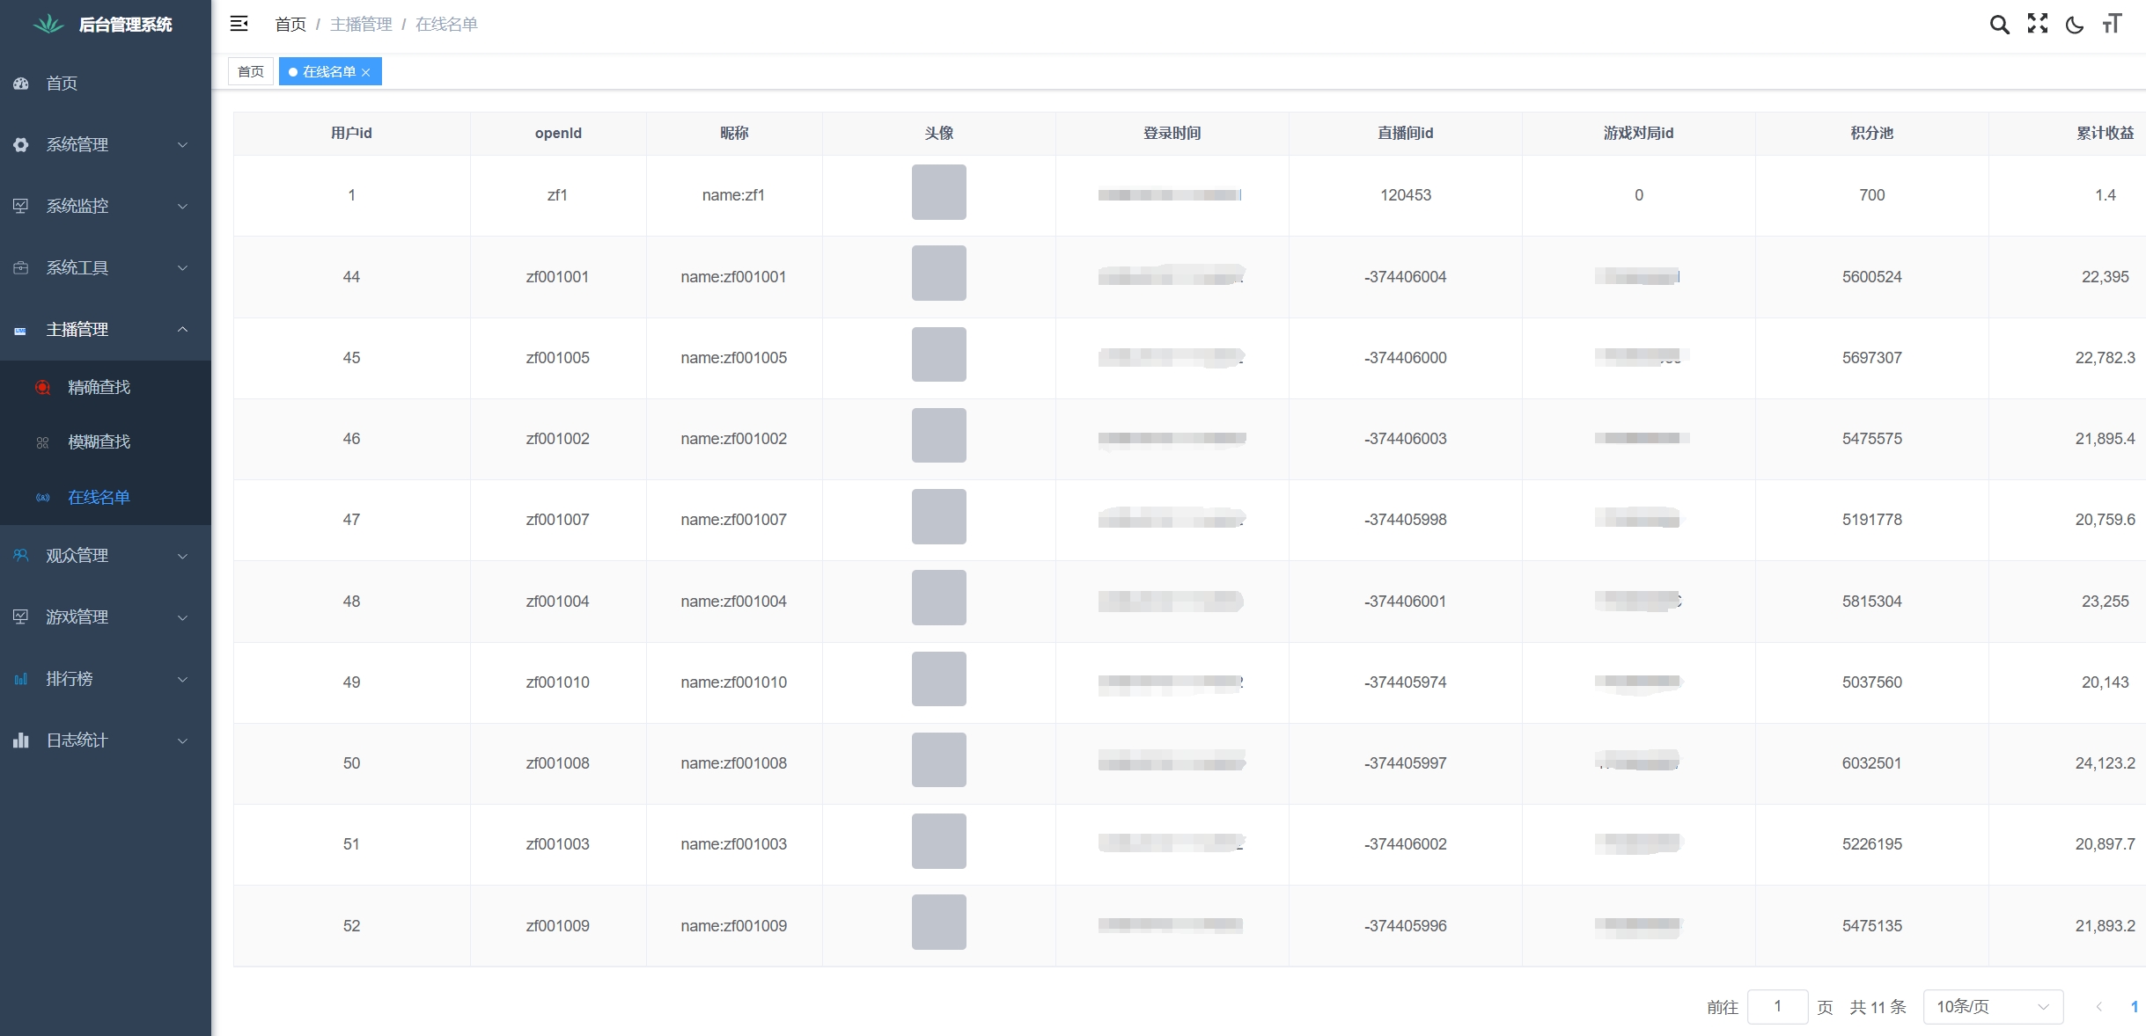The image size is (2146, 1036).
Task: Click the lotus logo icon
Action: [48, 24]
